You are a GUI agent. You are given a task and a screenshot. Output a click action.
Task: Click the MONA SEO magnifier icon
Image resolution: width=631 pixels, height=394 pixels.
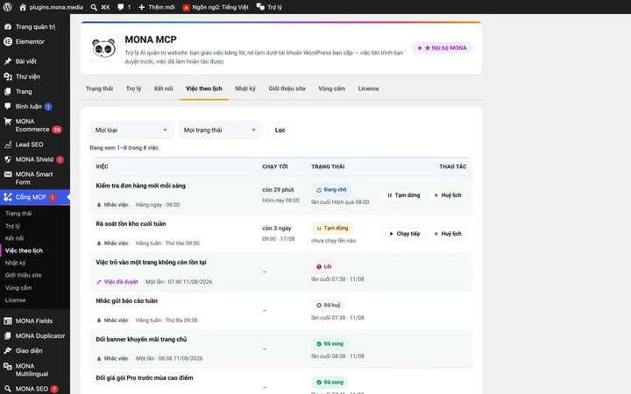click(x=8, y=389)
